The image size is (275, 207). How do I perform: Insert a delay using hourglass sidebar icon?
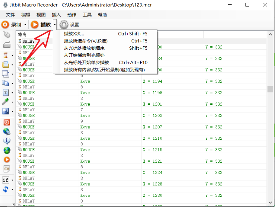click(x=6, y=55)
